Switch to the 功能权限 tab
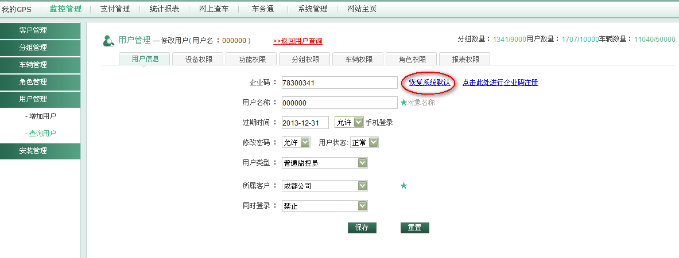This screenshot has height=258, width=679. 252,59
